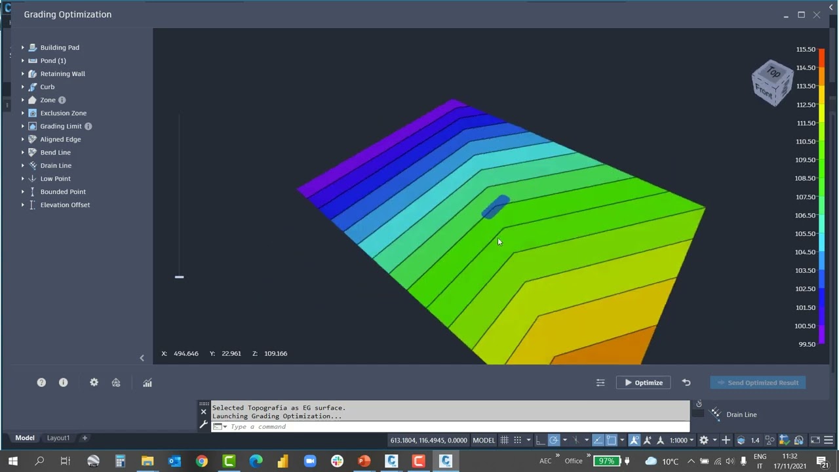Click the status bar customization hamburger icon
Image resolution: width=839 pixels, height=472 pixels.
click(x=829, y=441)
